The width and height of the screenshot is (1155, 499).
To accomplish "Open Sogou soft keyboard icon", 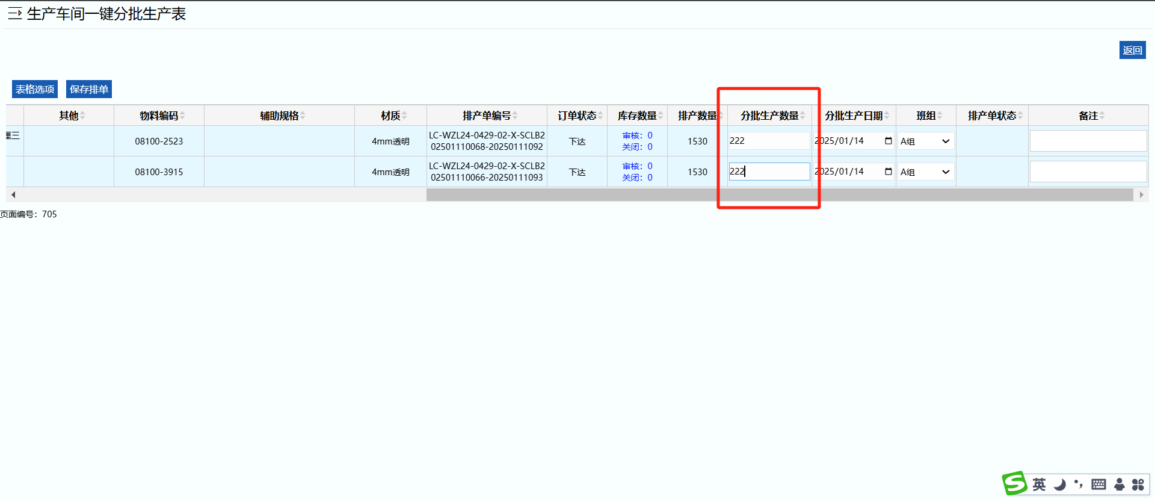I will (1098, 485).
